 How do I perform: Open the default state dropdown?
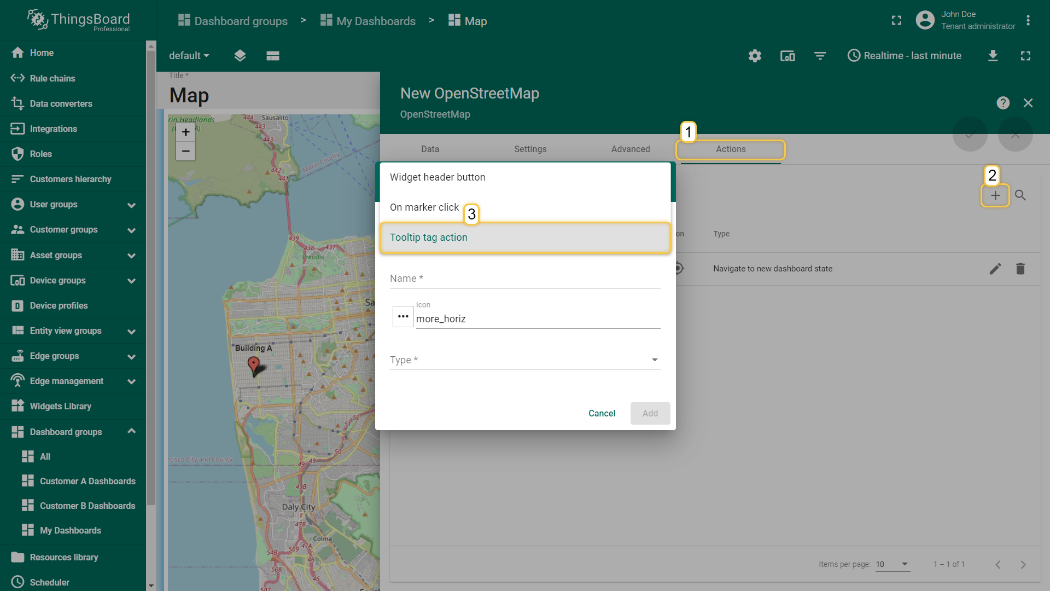(x=189, y=56)
